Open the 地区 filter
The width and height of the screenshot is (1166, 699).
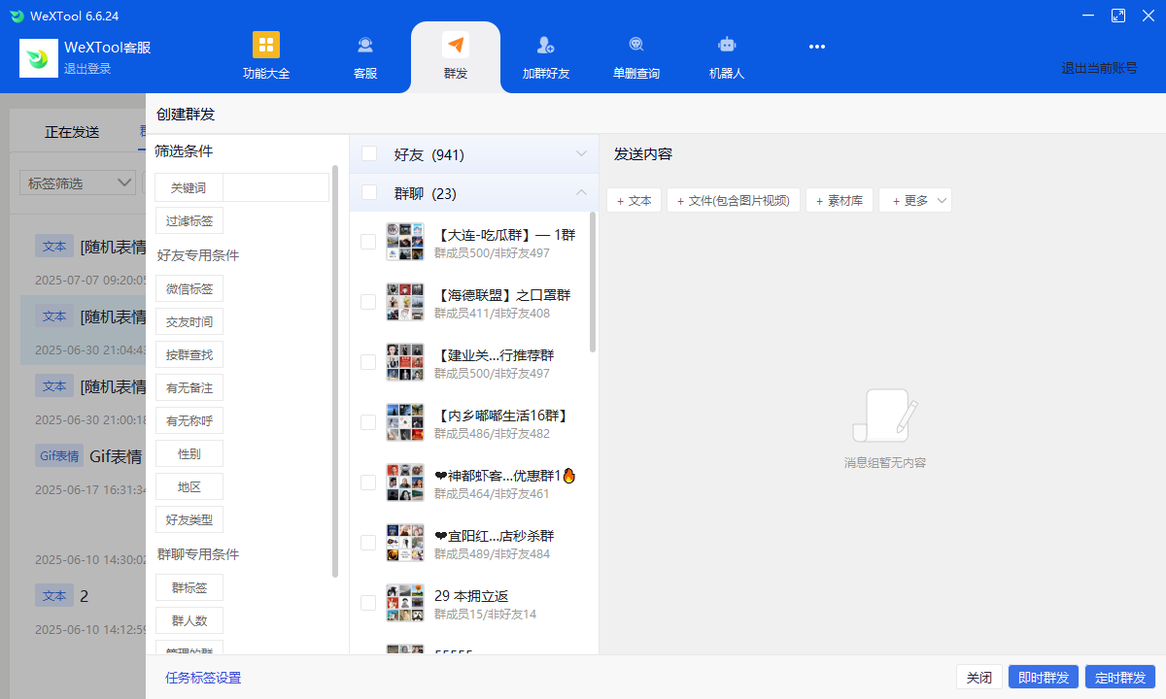click(189, 486)
